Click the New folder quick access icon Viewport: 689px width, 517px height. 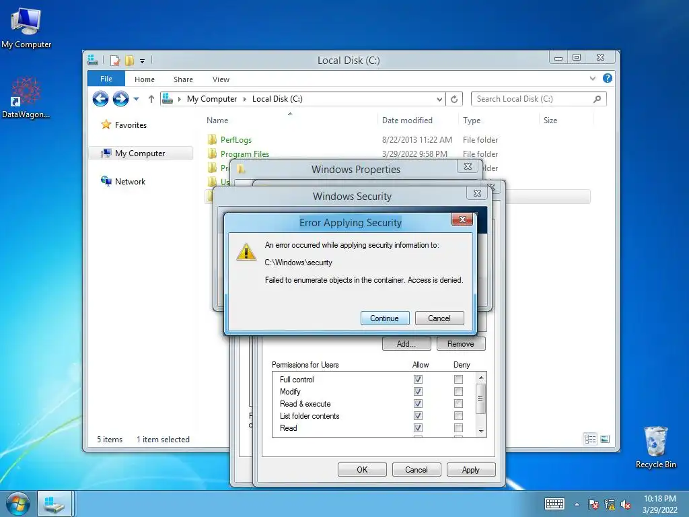[x=129, y=61]
